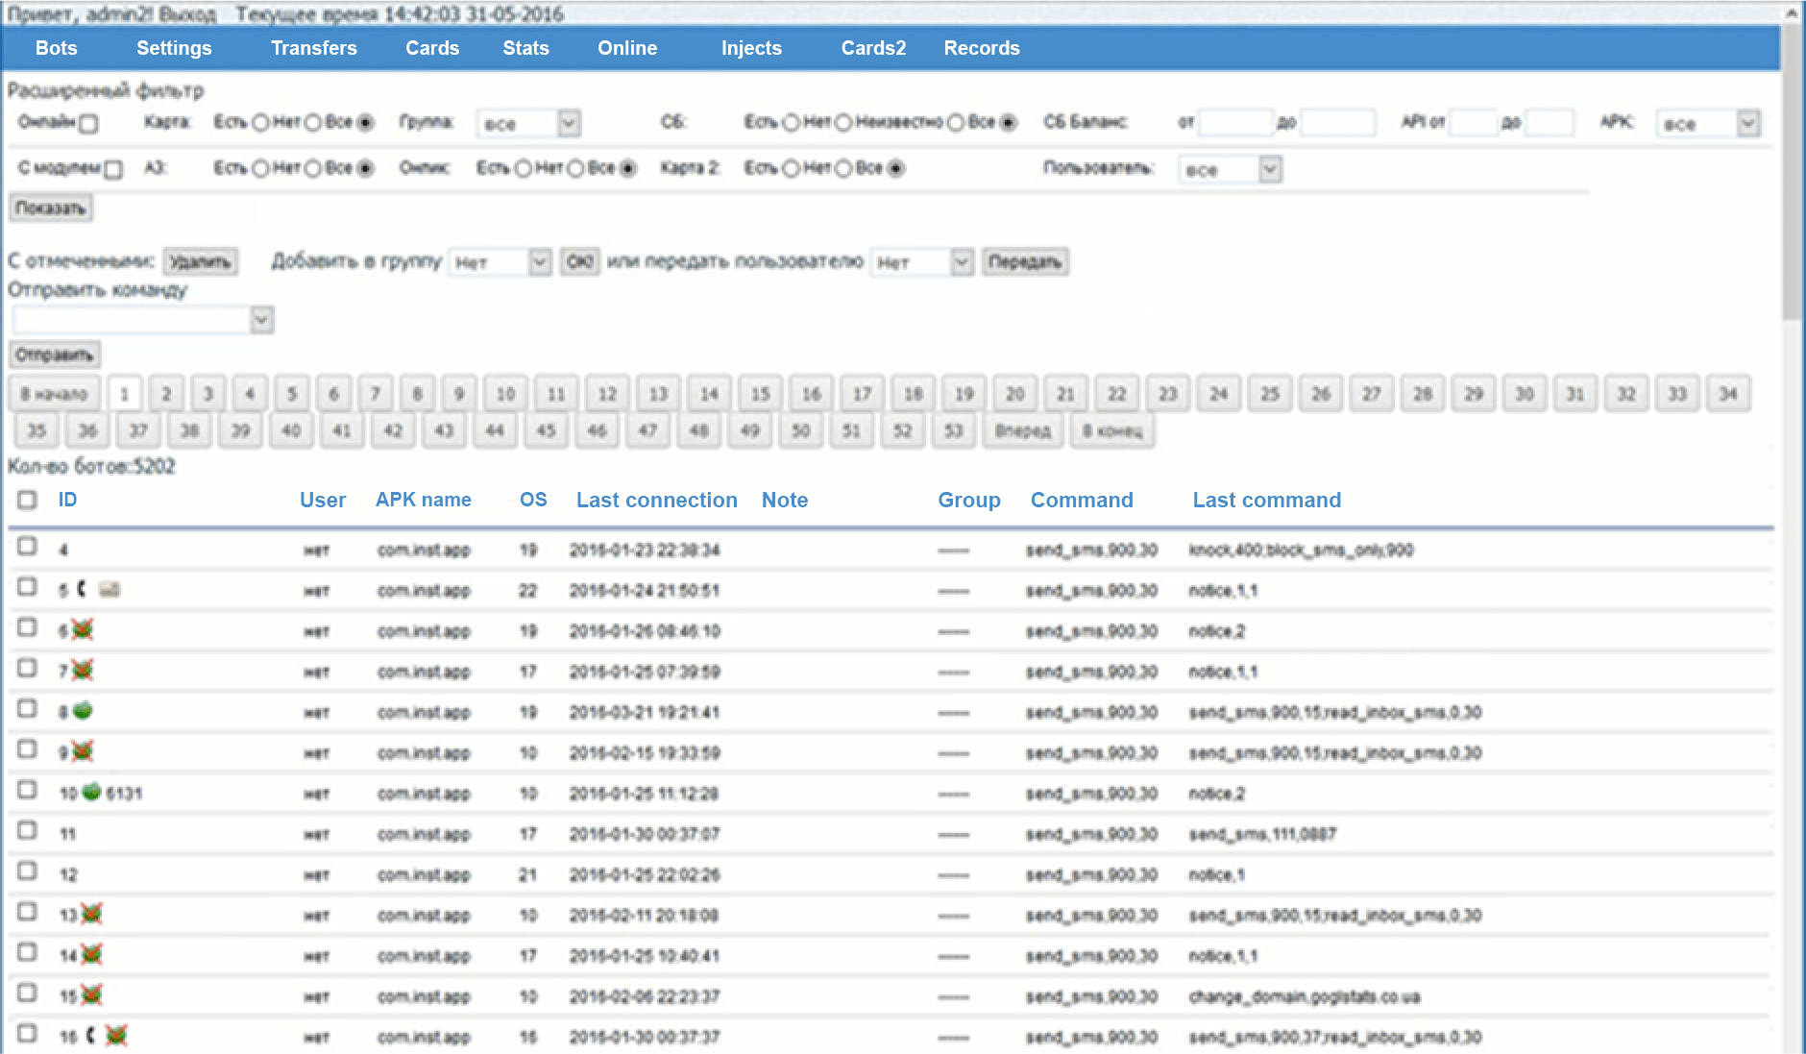Image resolution: width=1806 pixels, height=1054 pixels.
Task: Click the red crossed-out icon beside ID 6
Action: (x=83, y=630)
